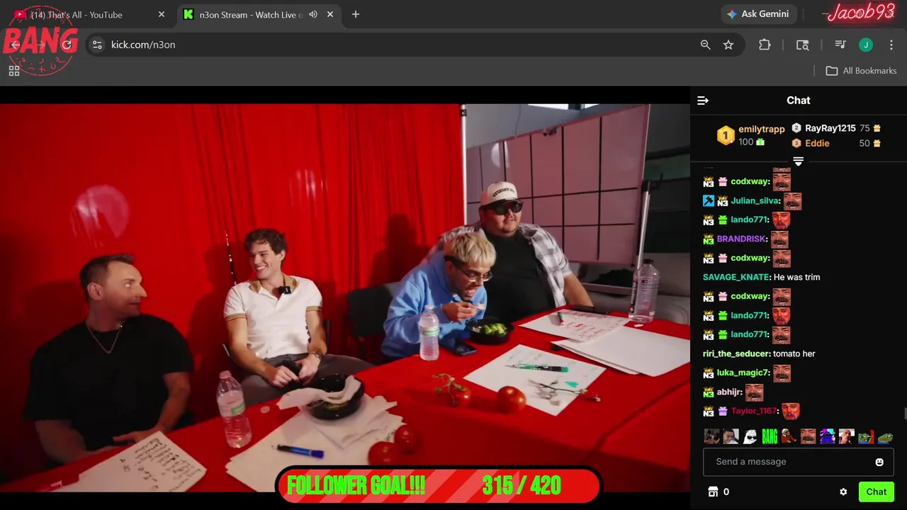Screen dimensions: 907x510
Task: Close the n3on Stream tab
Action: pos(330,14)
